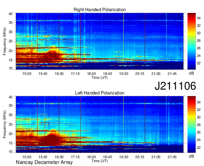Click the dB label under top colorbar
This screenshot has width=204, height=166.
click(x=191, y=73)
